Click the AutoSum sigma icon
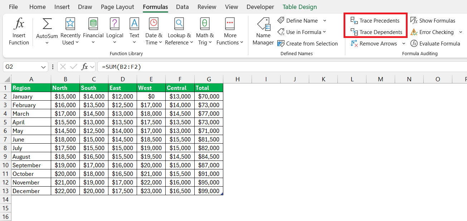Viewport: 467px width, 221px height. 47,24
